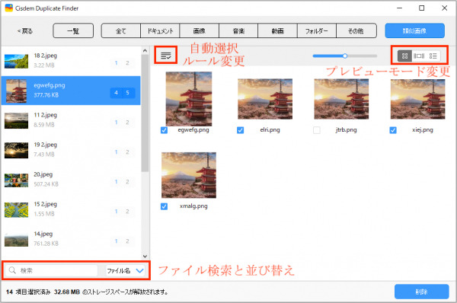
Task: Select the 音楽 tab
Action: point(238,30)
